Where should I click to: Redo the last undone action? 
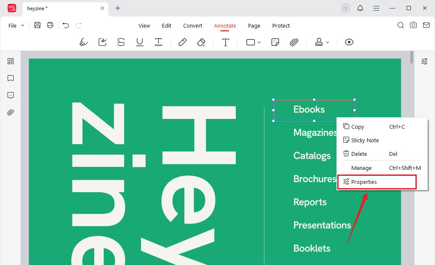click(79, 25)
